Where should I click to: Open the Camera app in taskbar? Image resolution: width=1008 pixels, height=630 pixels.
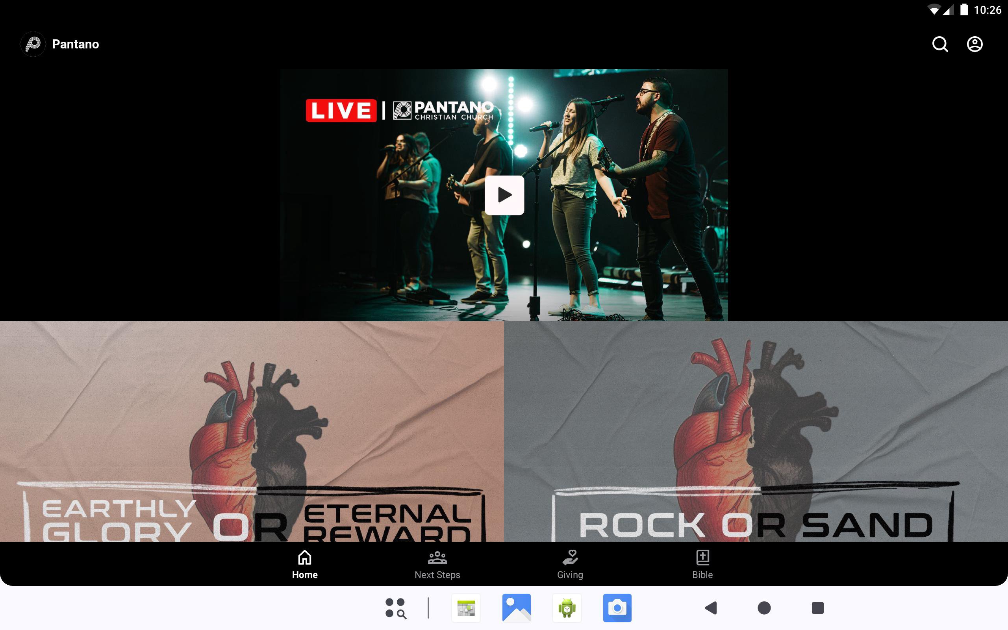[617, 608]
